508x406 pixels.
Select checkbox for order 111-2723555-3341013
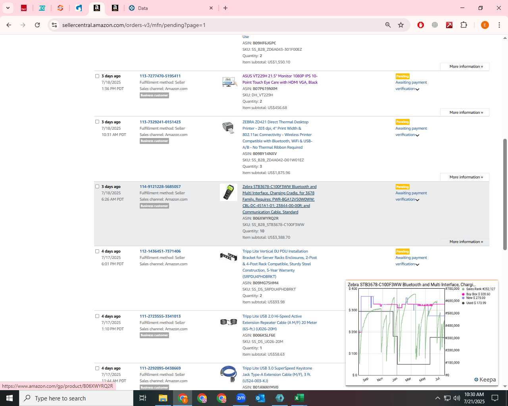tap(97, 316)
